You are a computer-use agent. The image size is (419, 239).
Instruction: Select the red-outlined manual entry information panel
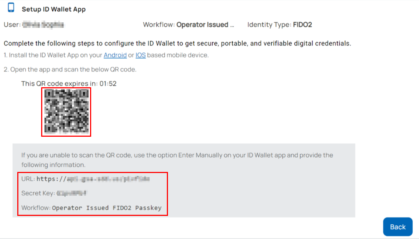click(93, 194)
